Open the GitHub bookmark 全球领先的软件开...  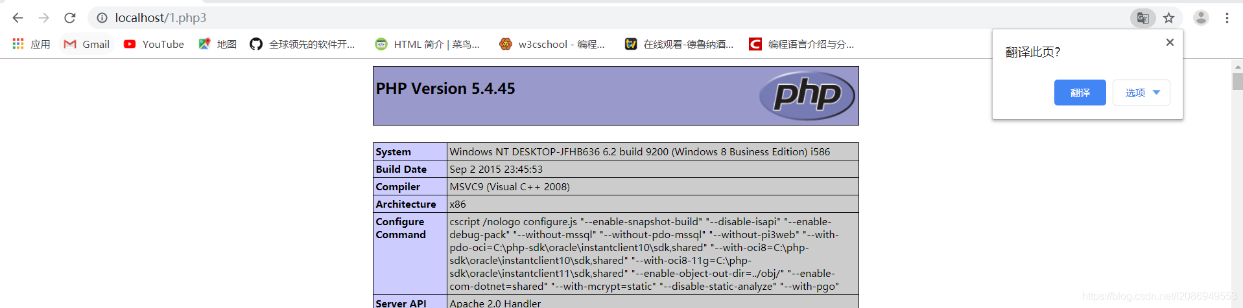303,44
